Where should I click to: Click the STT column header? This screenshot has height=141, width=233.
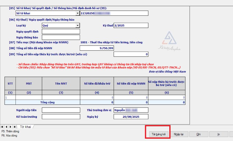[x=10, y=84]
